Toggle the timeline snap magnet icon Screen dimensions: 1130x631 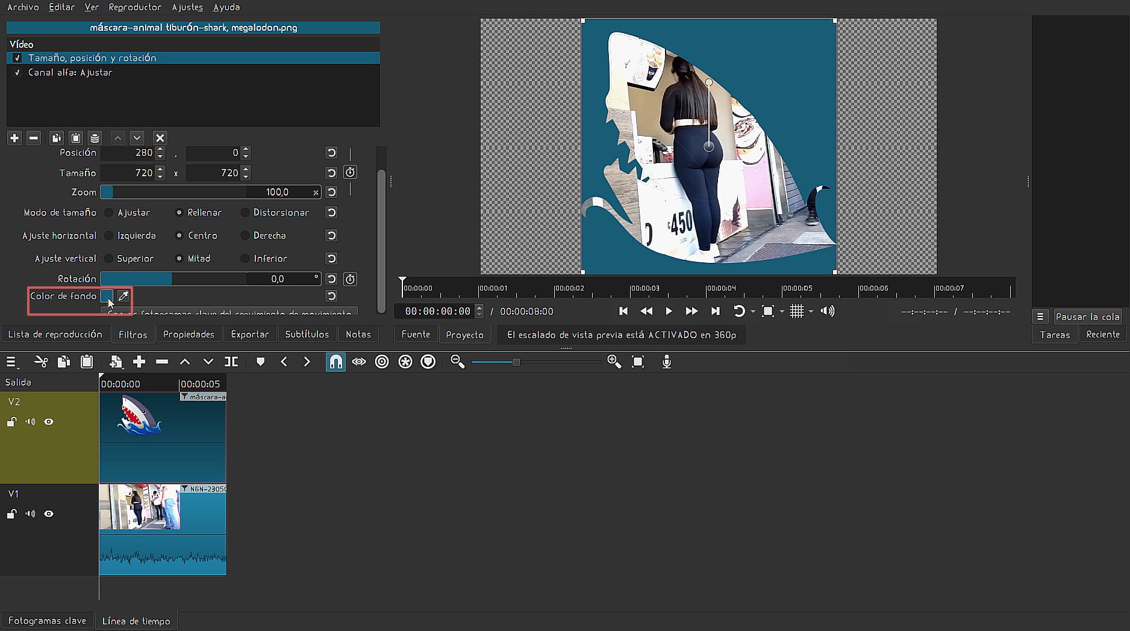(x=336, y=362)
